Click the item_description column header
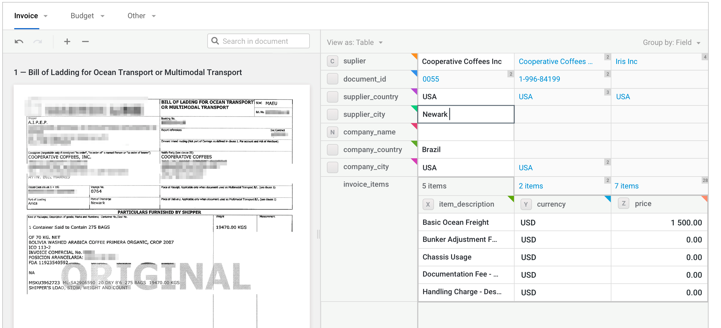Viewport: 721px width, 328px height. [466, 204]
